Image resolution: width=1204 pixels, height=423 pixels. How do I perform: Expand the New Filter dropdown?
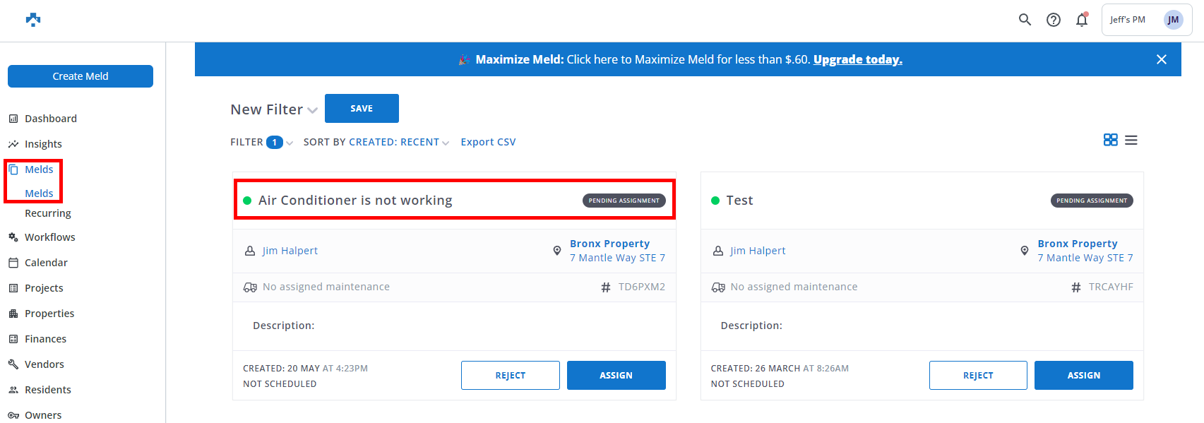[x=311, y=110]
